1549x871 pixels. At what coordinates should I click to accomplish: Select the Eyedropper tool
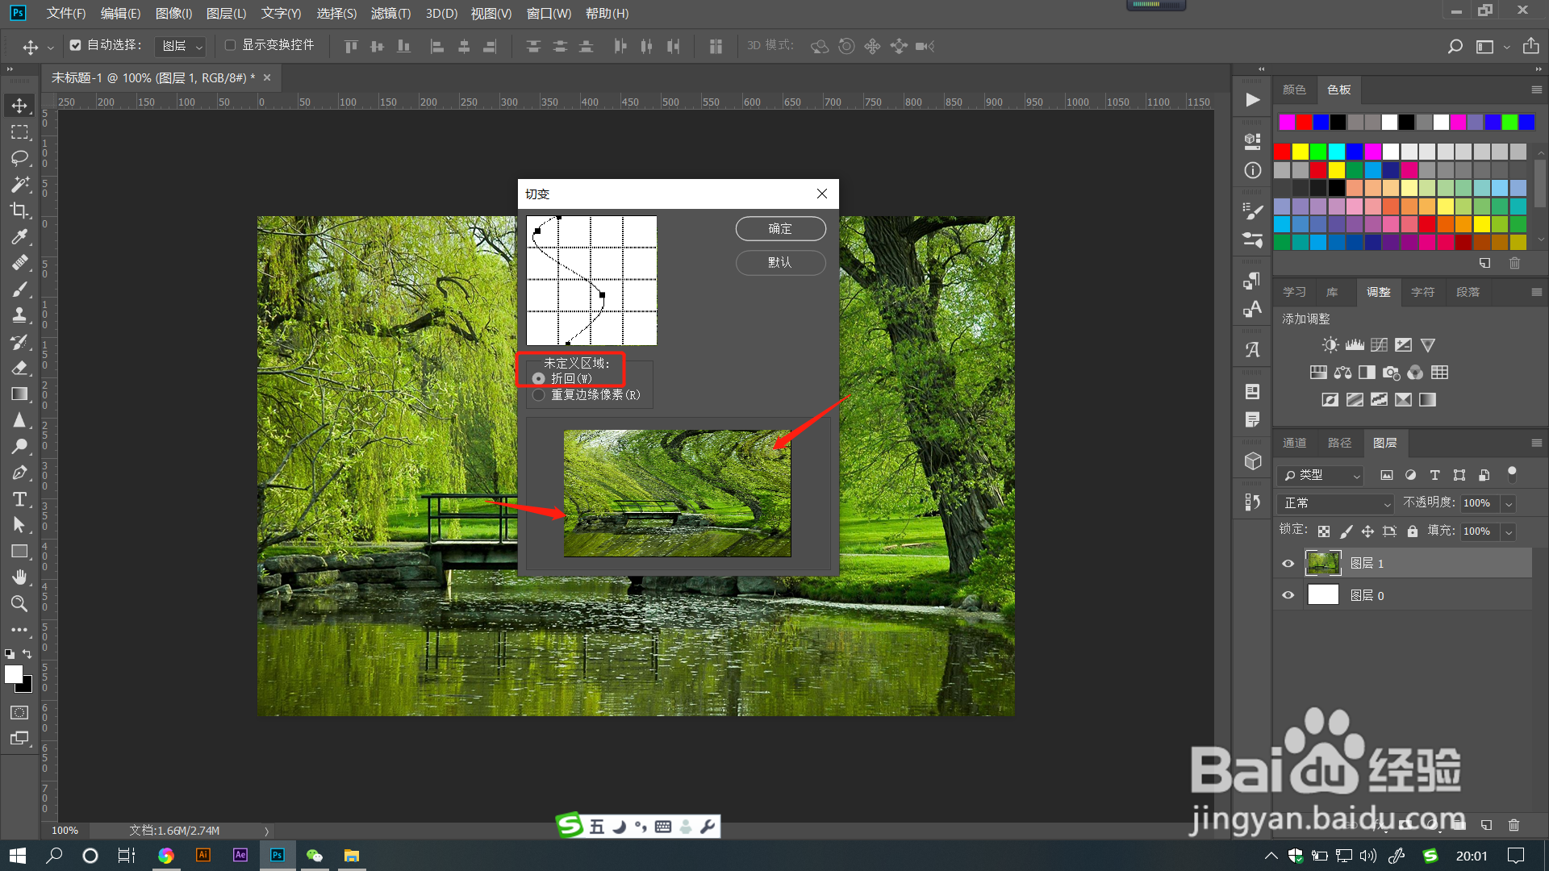click(19, 237)
